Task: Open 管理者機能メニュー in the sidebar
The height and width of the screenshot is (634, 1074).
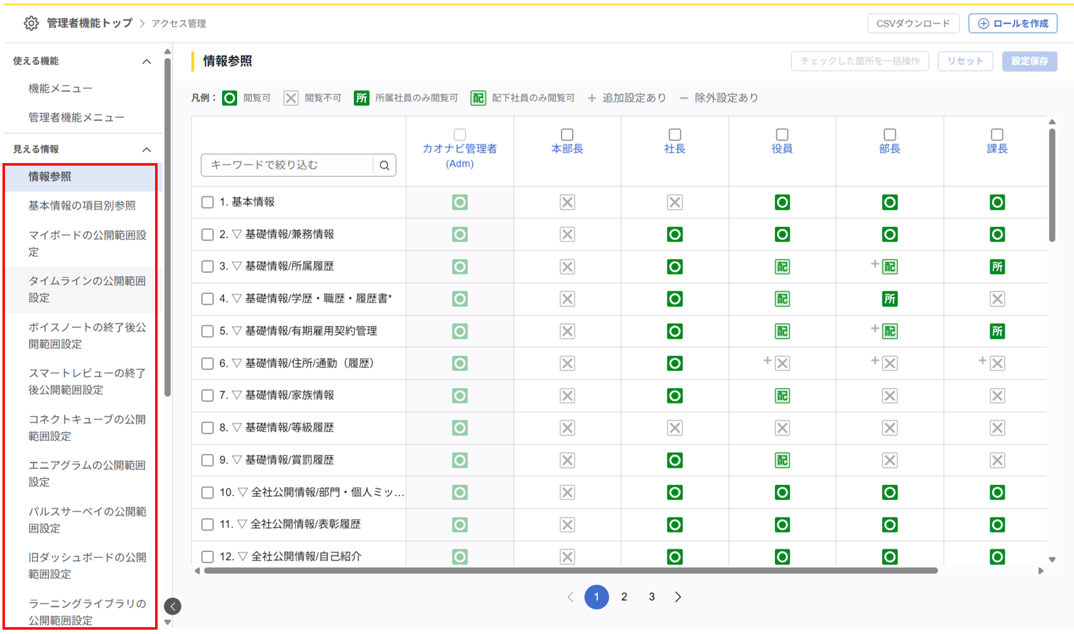Action: [76, 117]
